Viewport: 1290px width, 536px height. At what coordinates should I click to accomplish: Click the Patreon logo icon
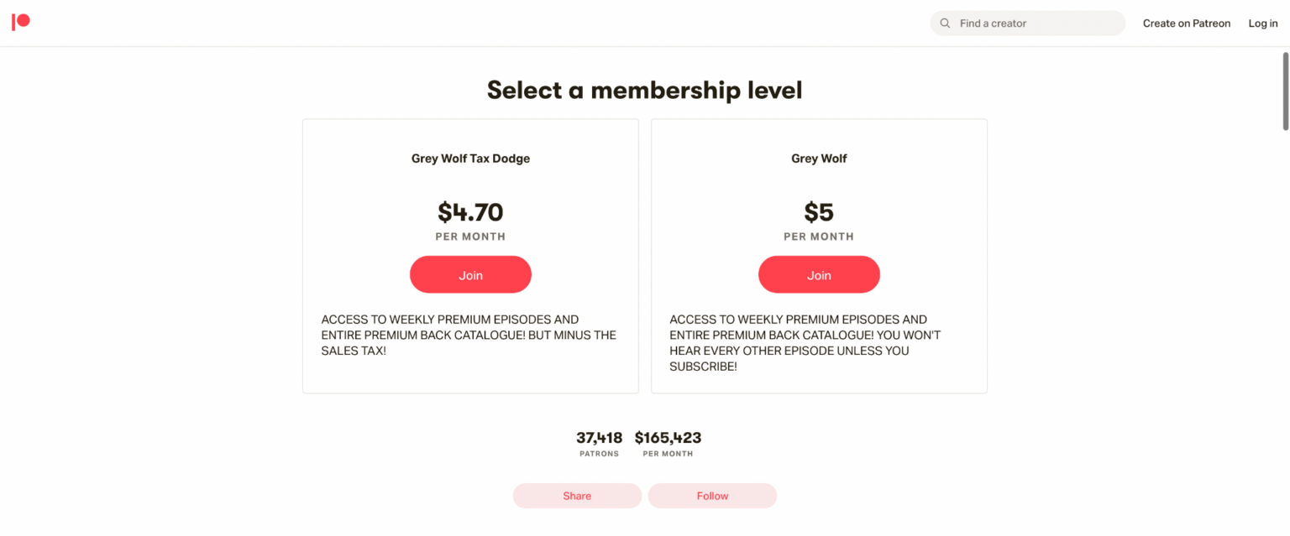21,22
